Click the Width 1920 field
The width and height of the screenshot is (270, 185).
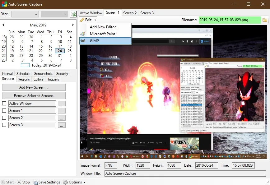143,165
